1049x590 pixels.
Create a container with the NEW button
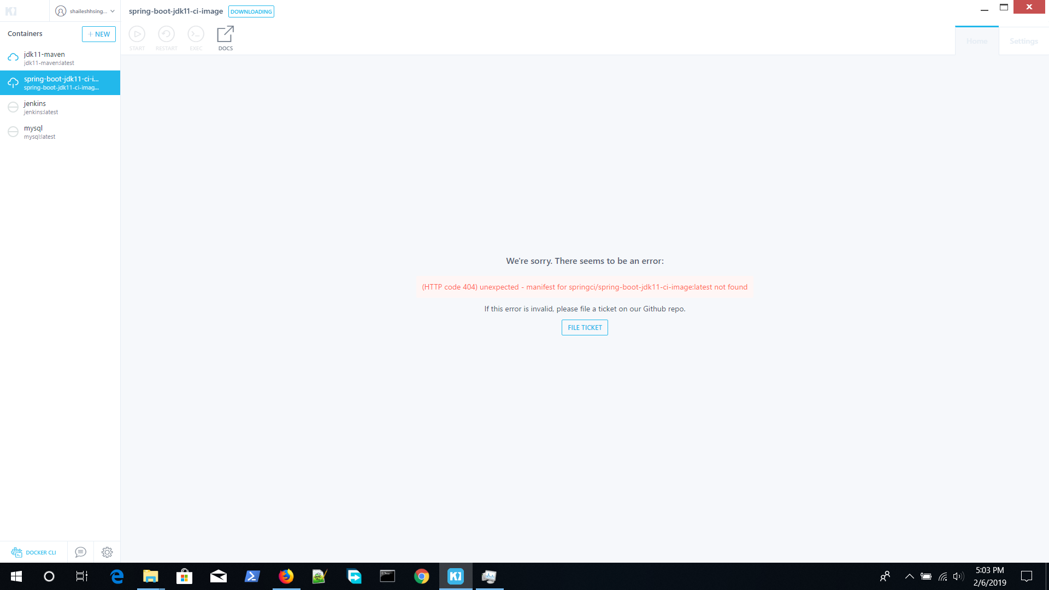[98, 34]
